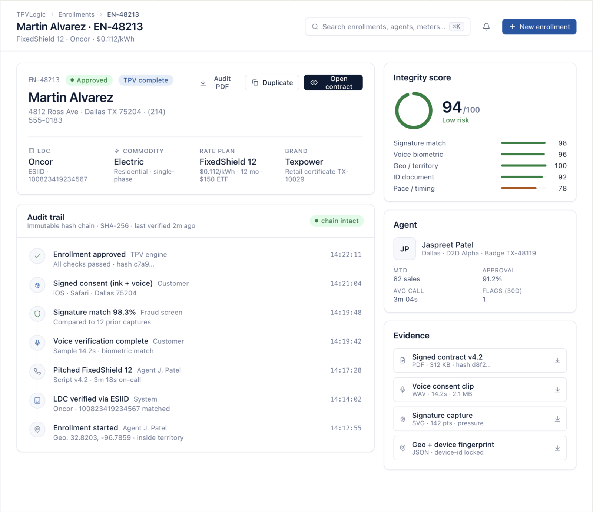Screen dimensions: 593x512
Task: Open the Signed contract v4.2 evidence card
Action: [x=480, y=360]
